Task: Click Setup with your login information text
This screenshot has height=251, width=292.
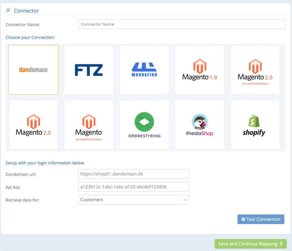Action: click(45, 163)
